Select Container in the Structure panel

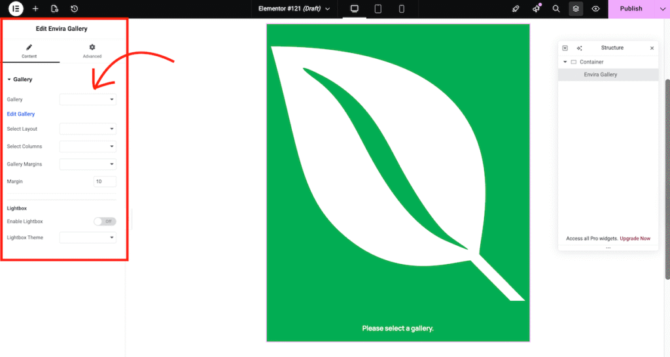click(x=591, y=62)
